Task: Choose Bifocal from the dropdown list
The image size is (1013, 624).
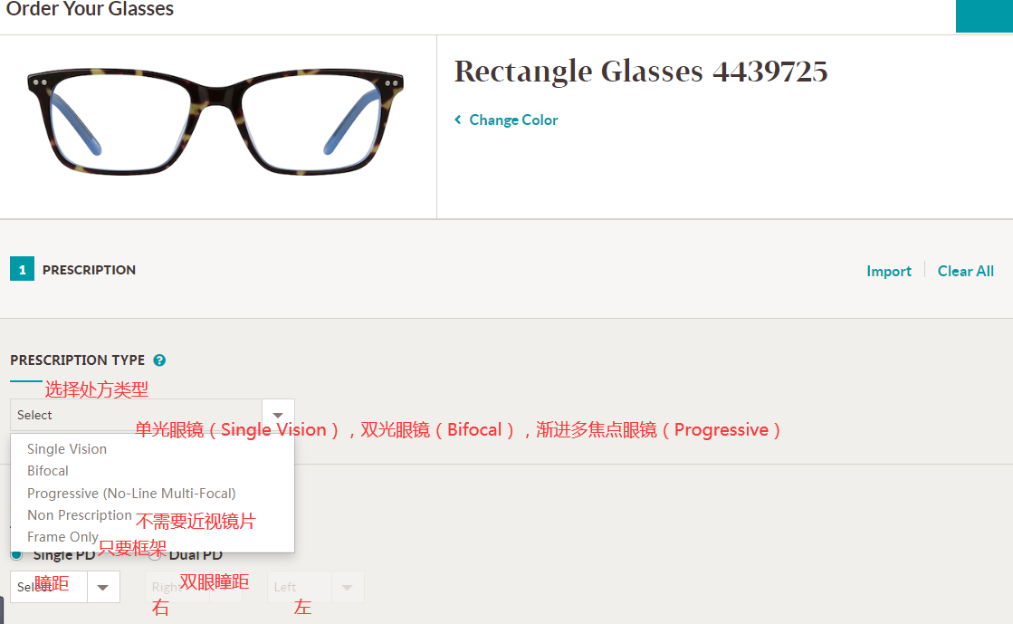Action: click(48, 471)
